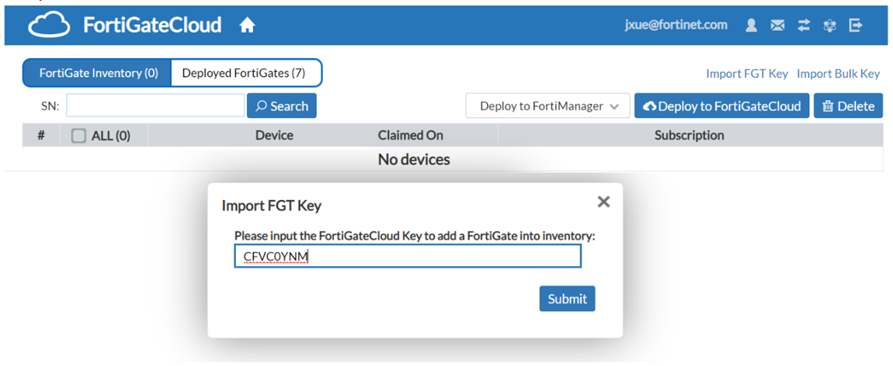Image resolution: width=893 pixels, height=366 pixels.
Task: Tick the ALL (0) checkbox
Action: tap(78, 136)
